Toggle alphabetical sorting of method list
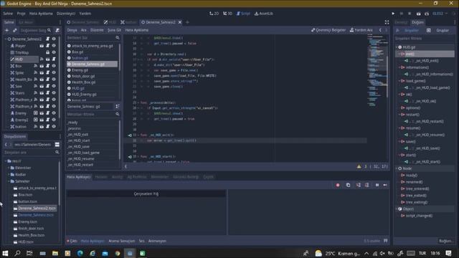The width and height of the screenshot is (459, 258). tap(118, 107)
